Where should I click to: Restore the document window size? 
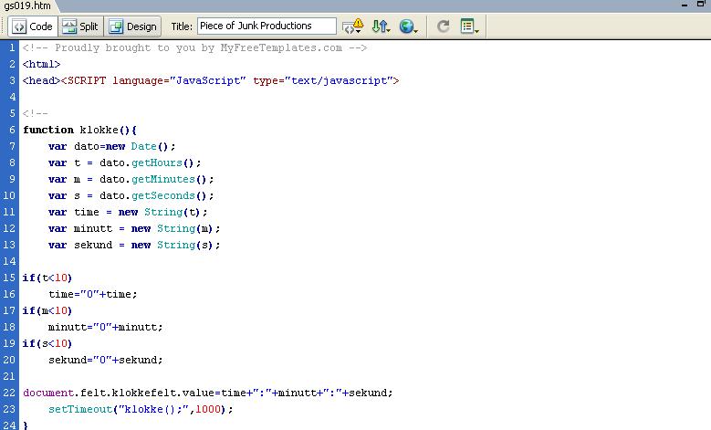click(x=701, y=4)
